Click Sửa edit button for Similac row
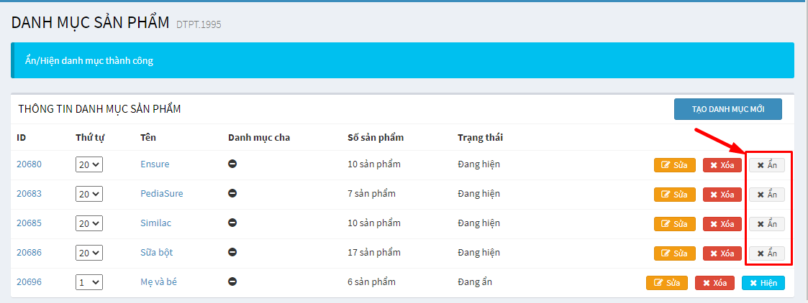This screenshot has height=303, width=808. tap(674, 224)
